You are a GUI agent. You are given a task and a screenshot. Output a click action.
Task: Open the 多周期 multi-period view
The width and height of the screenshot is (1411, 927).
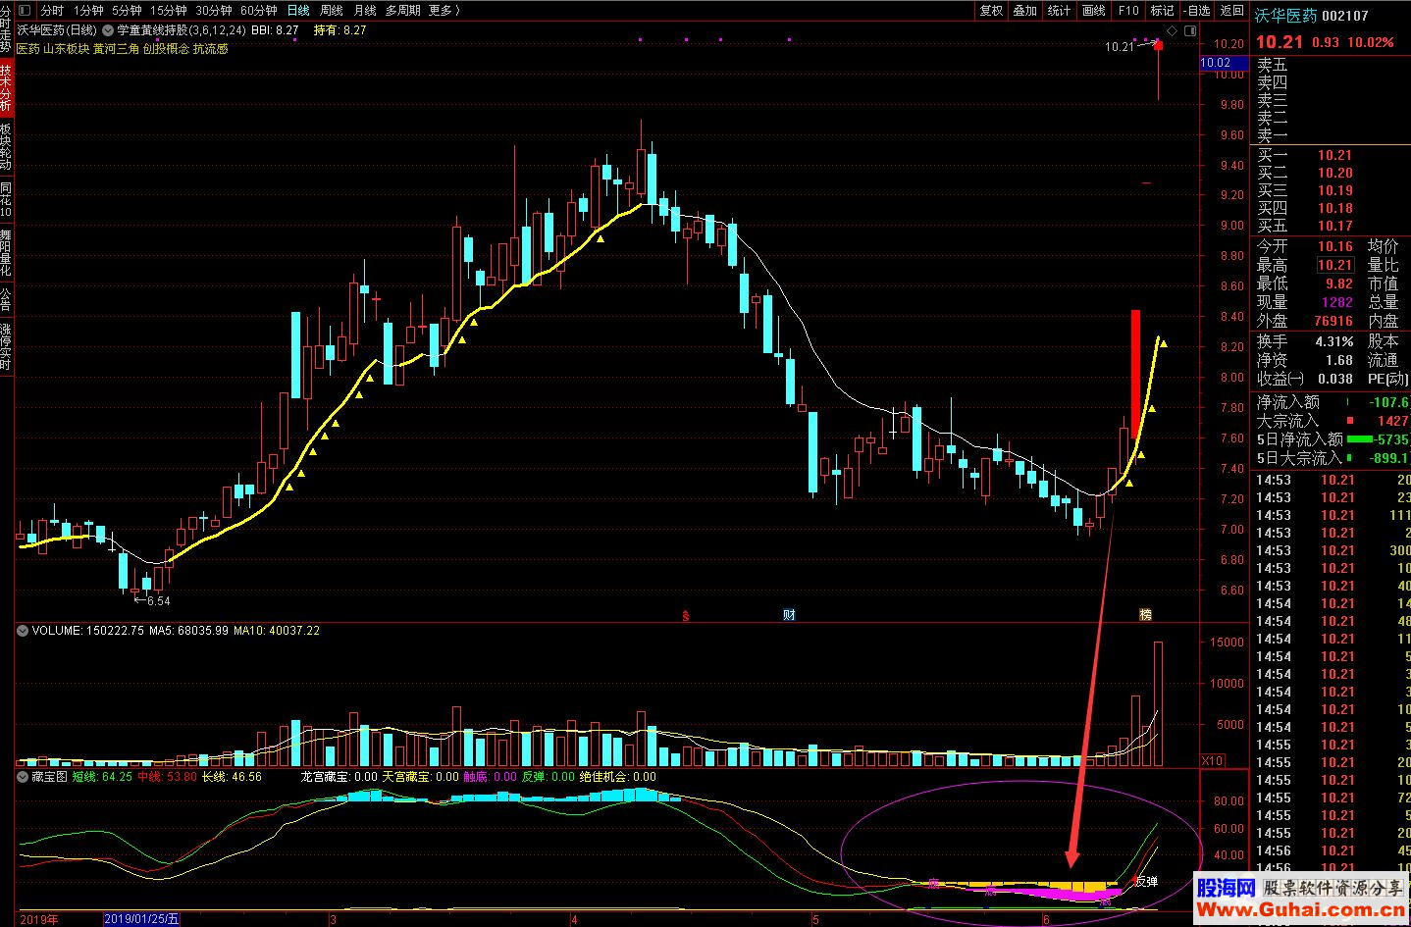coord(402,10)
